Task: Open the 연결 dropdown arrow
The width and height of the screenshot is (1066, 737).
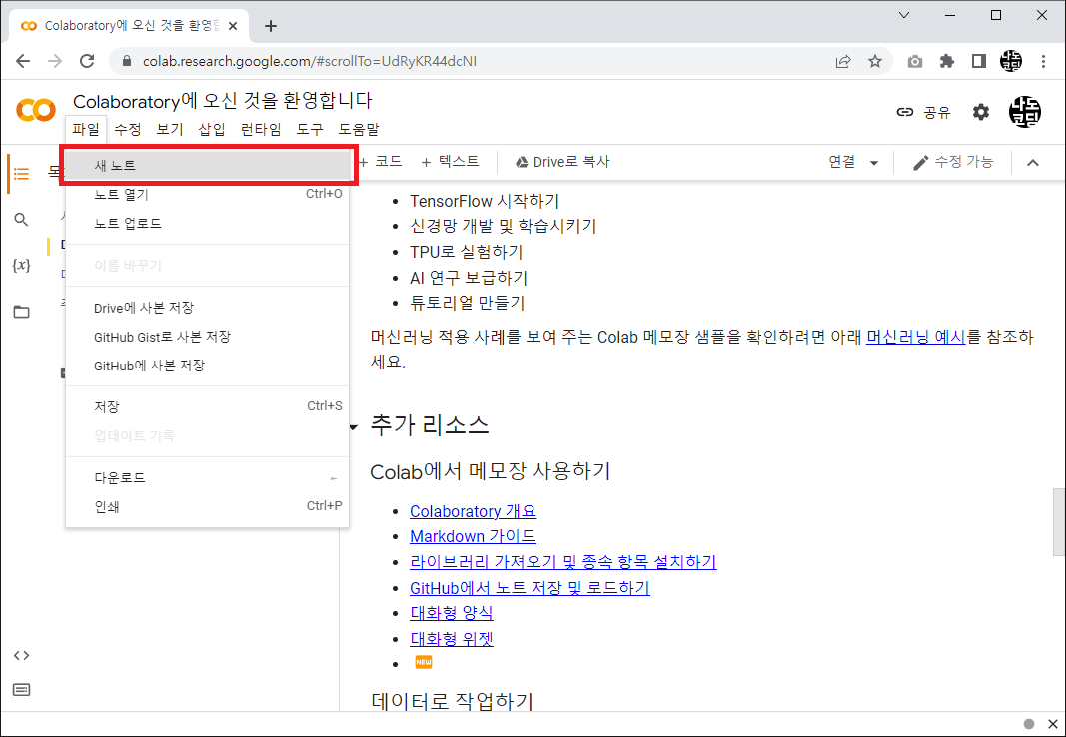Action: (874, 163)
